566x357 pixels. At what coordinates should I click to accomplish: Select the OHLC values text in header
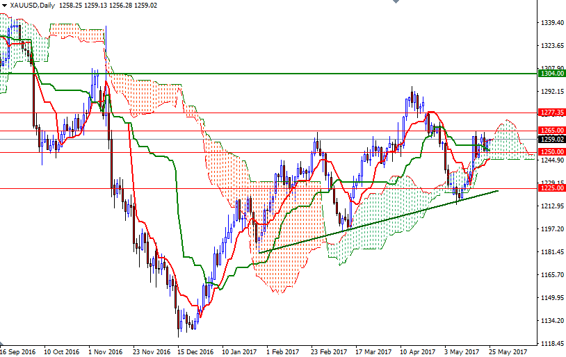(x=108, y=6)
